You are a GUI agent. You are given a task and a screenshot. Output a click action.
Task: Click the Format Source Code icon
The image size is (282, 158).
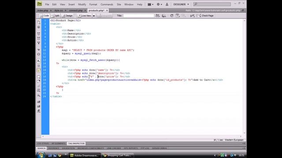click(39, 111)
